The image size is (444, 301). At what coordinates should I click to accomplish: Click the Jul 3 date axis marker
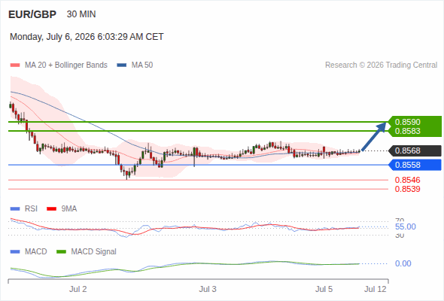(x=208, y=289)
